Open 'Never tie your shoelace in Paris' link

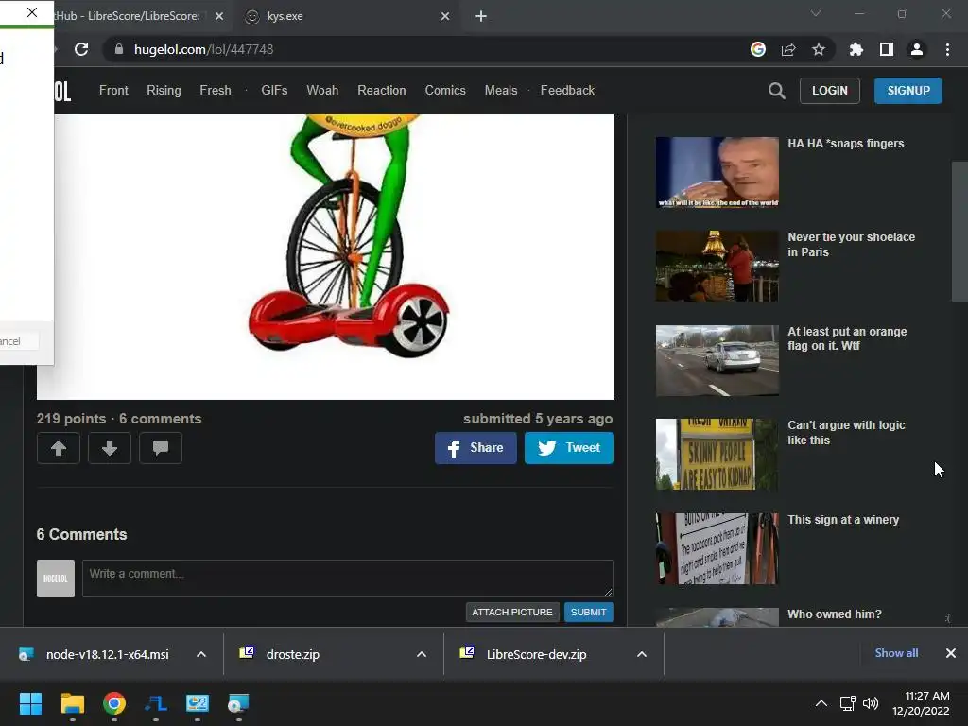coord(852,245)
